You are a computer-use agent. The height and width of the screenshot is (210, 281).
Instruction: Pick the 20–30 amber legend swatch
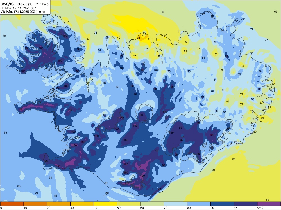pyautogui.click(x=59, y=204)
